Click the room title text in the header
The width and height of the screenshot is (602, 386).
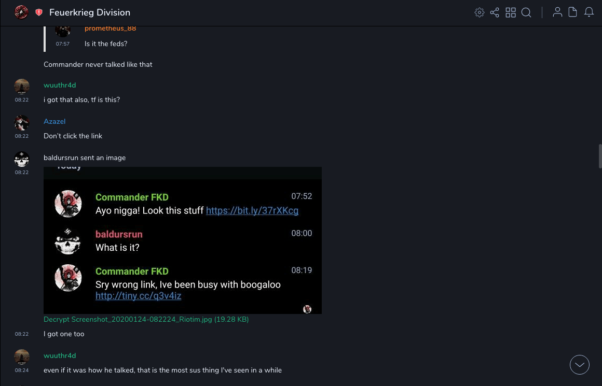[x=90, y=12]
